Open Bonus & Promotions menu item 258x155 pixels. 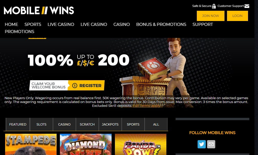(x=161, y=24)
